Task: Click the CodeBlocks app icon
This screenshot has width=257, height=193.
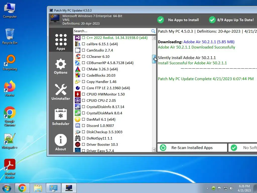Action: (78, 75)
